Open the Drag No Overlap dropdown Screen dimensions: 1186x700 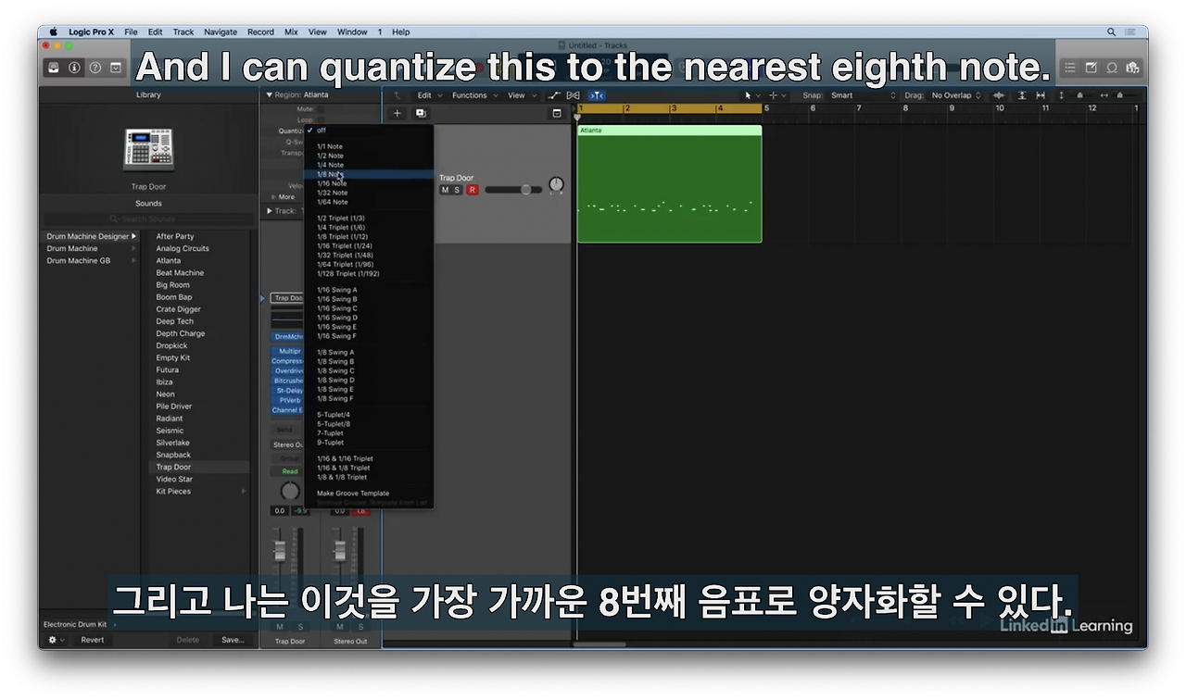956,95
